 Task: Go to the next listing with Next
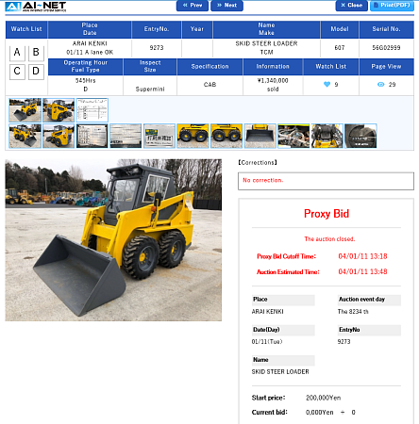[226, 6]
